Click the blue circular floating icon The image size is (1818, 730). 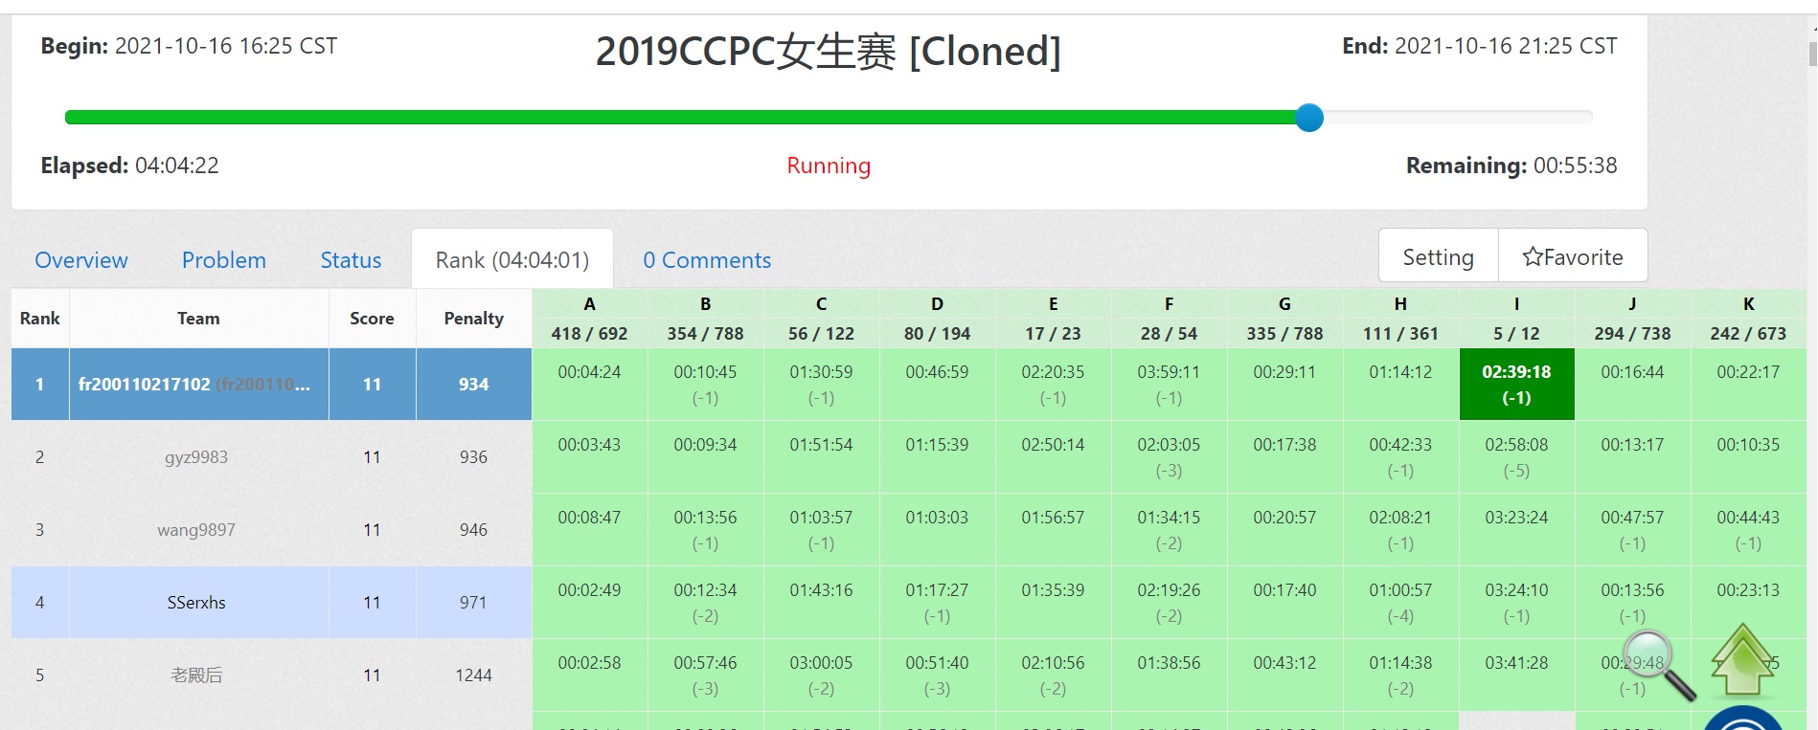tap(1742, 719)
